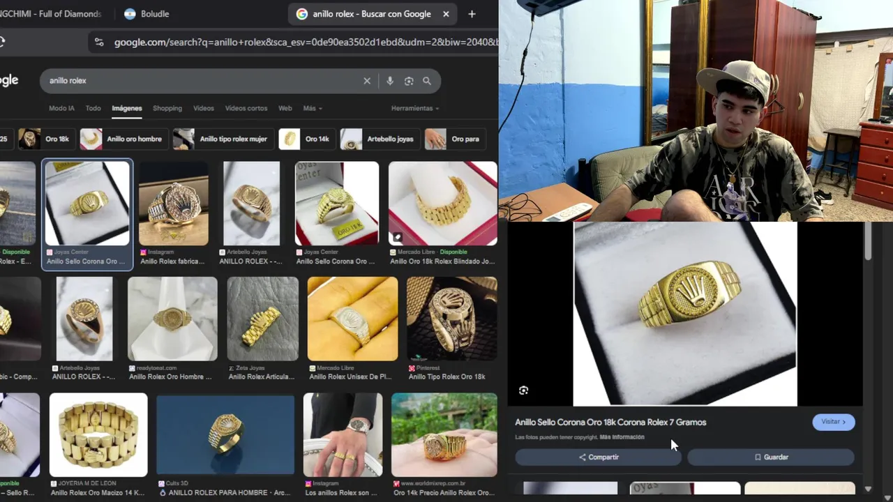The height and width of the screenshot is (502, 893).
Task: Filter by Oro 14k chip
Action: pyautogui.click(x=306, y=139)
